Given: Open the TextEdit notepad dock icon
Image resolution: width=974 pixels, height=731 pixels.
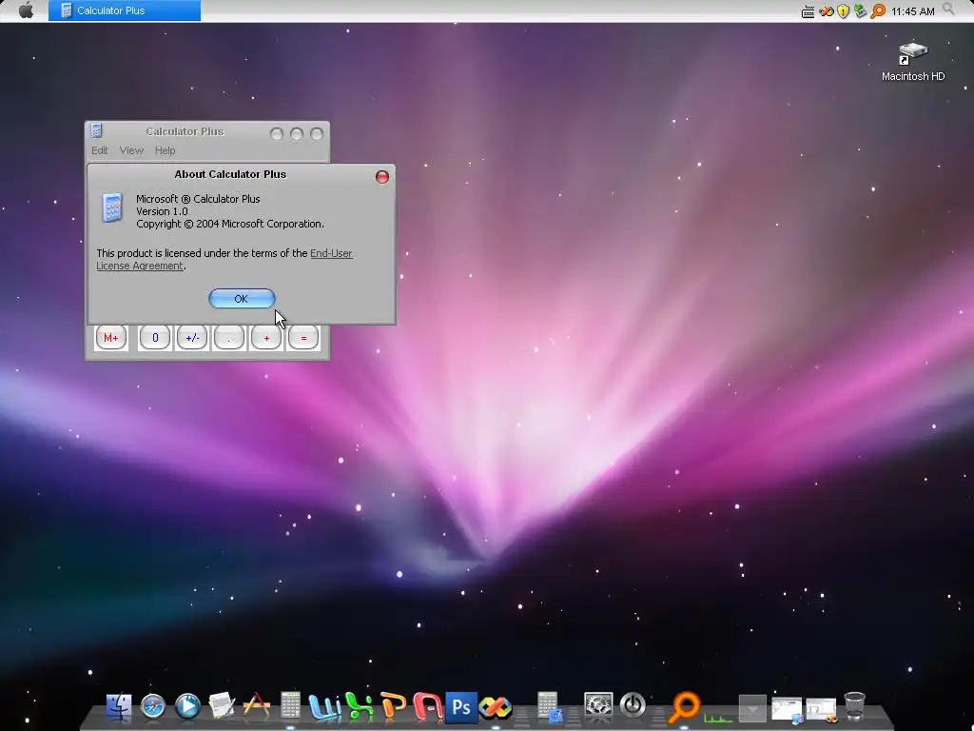Looking at the screenshot, I should [222, 707].
